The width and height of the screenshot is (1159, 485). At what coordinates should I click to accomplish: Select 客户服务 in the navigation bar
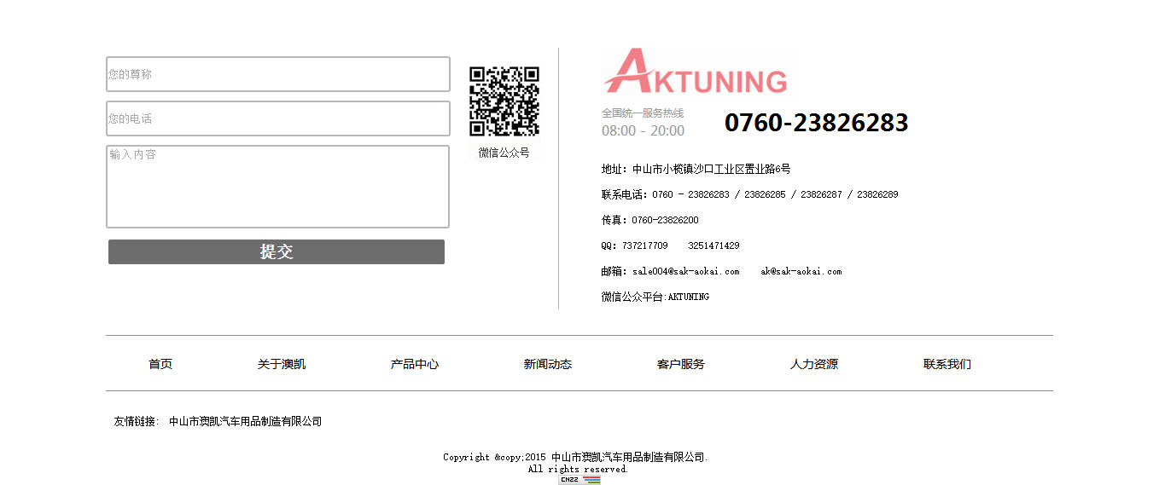(x=681, y=364)
